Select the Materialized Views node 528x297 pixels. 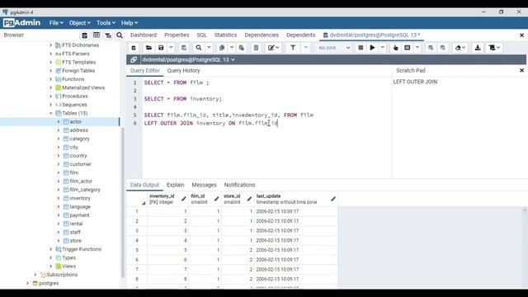[83, 88]
